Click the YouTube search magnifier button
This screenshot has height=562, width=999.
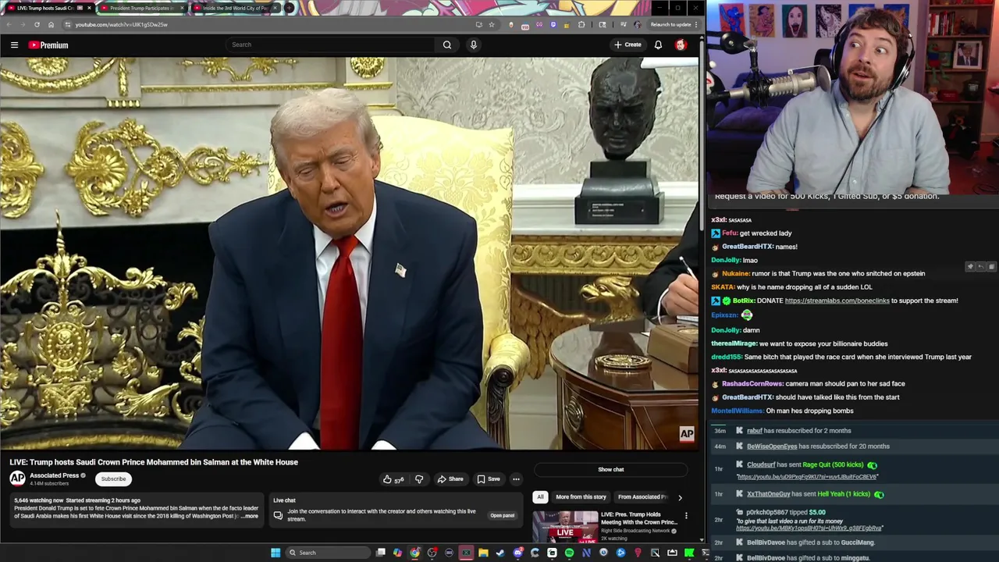(447, 44)
